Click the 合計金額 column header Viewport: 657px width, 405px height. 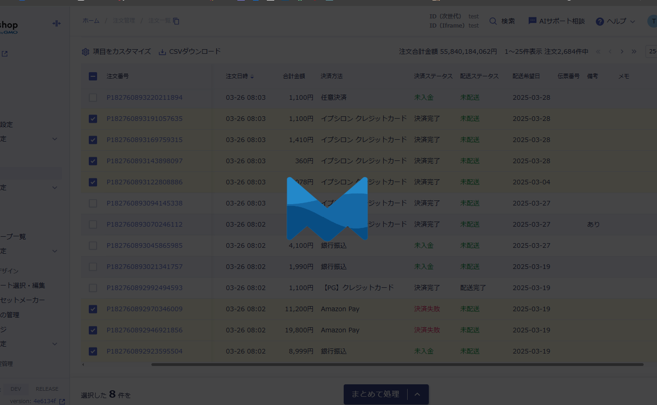click(x=294, y=76)
